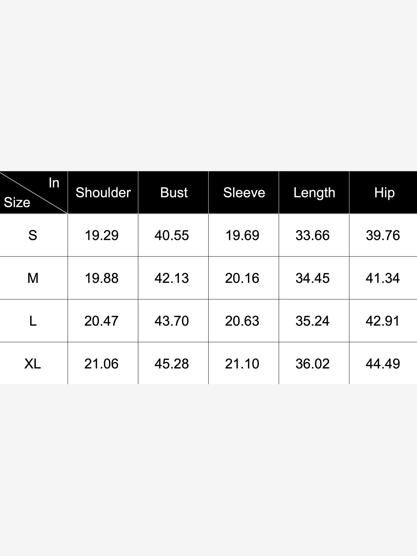The width and height of the screenshot is (417, 556).
Task: Click the 21.06 shoulder value for XL
Action: pyautogui.click(x=101, y=364)
